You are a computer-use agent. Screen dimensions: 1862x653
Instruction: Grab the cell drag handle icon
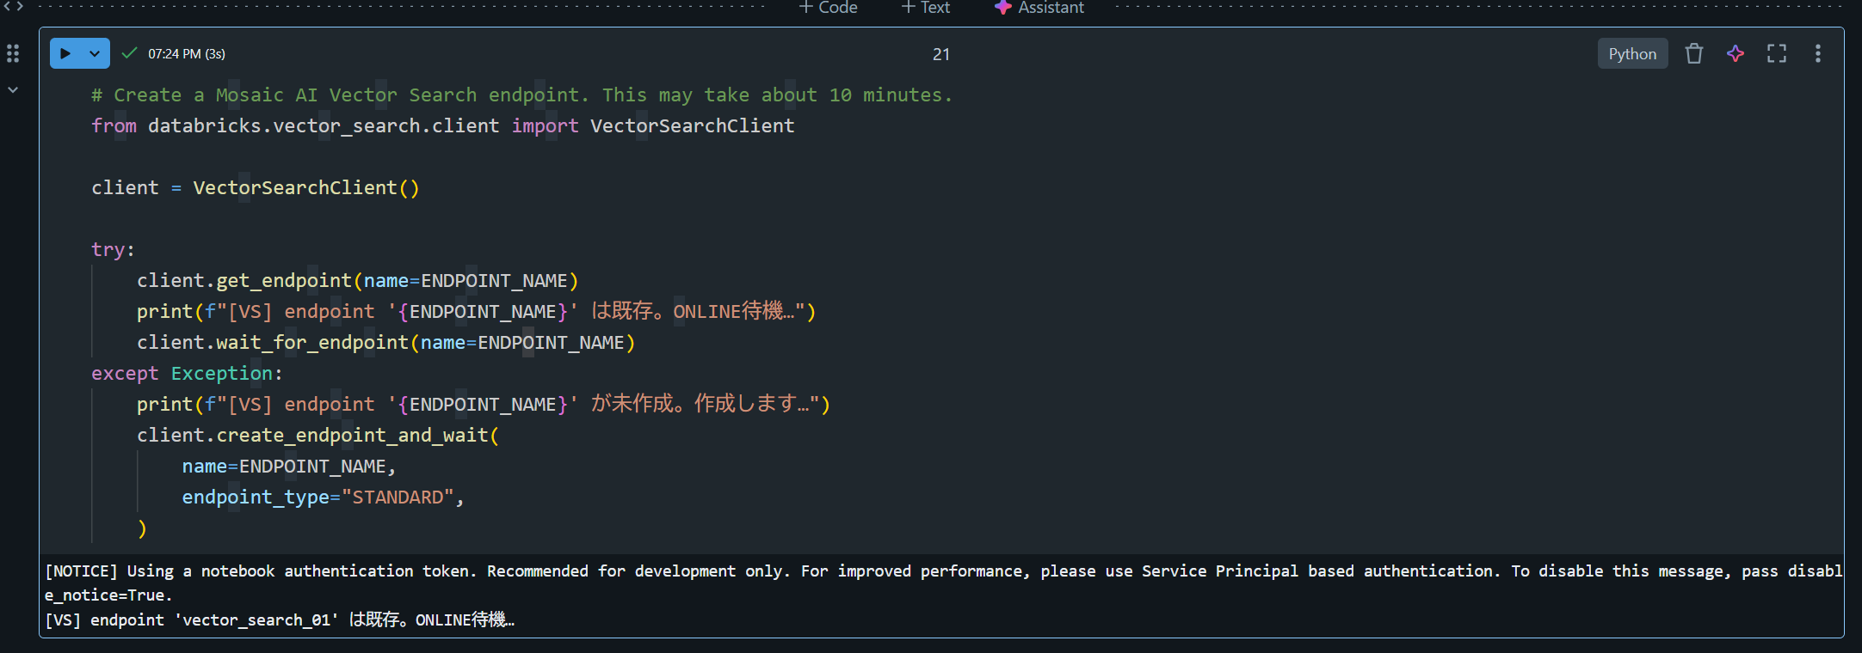pyautogui.click(x=13, y=53)
